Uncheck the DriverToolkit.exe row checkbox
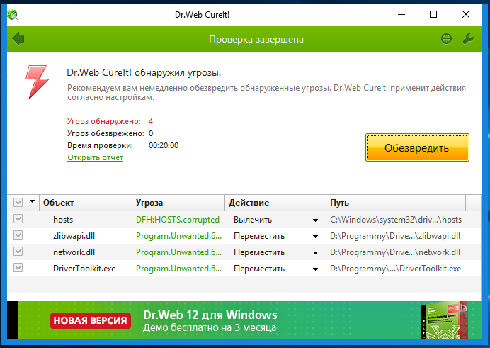Screen dimensions: 490x348 pos(18,268)
